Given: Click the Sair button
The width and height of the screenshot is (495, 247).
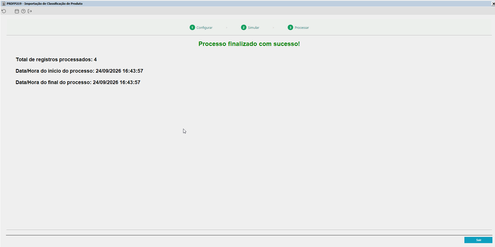Looking at the screenshot, I should (x=478, y=240).
